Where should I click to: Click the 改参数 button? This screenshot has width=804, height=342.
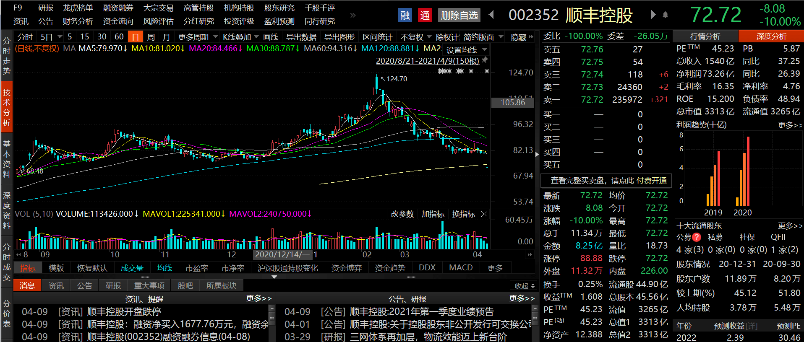point(402,214)
